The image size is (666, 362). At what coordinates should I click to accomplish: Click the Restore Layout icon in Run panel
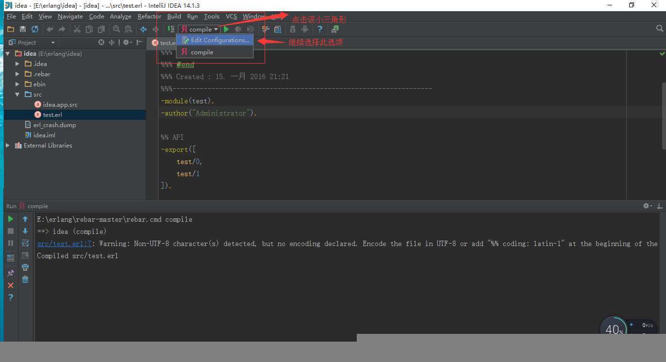coord(11,258)
